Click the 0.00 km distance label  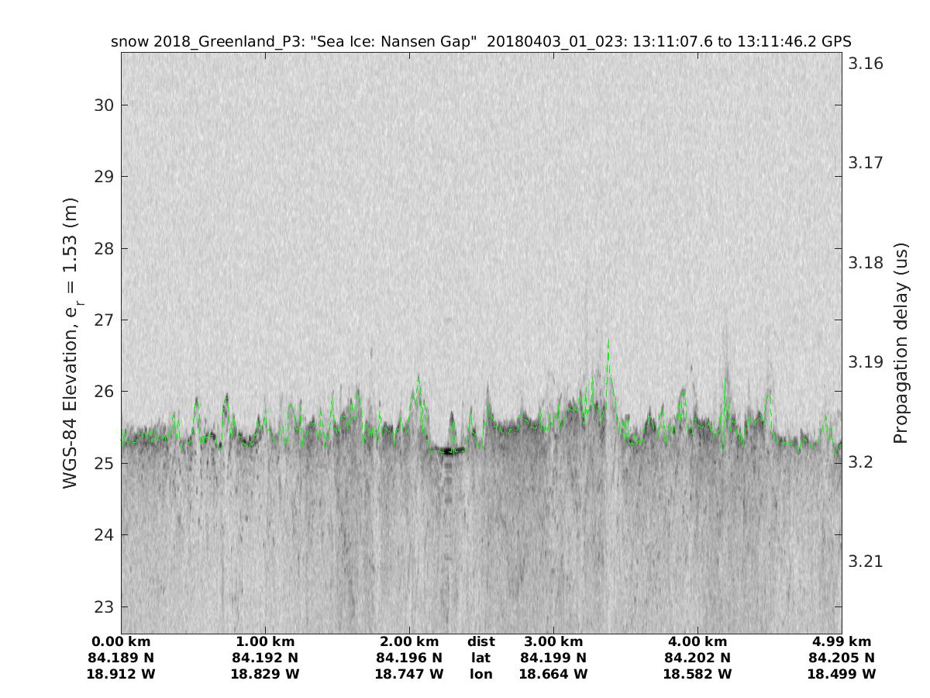pyautogui.click(x=121, y=642)
